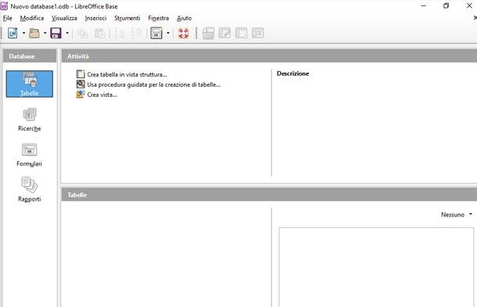Screen dimensions: 477x307
Task: Switch to Rapporti section
Action: pyautogui.click(x=30, y=190)
